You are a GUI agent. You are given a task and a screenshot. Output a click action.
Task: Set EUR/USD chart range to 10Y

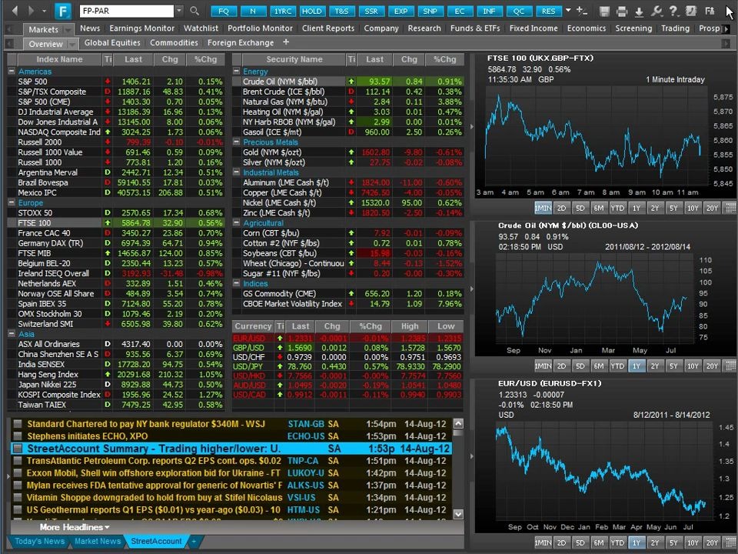pyautogui.click(x=693, y=542)
